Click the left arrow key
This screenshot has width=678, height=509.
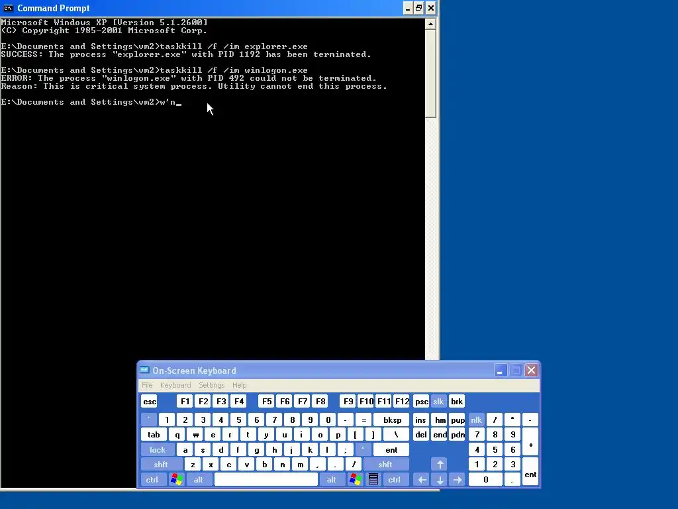click(x=422, y=480)
